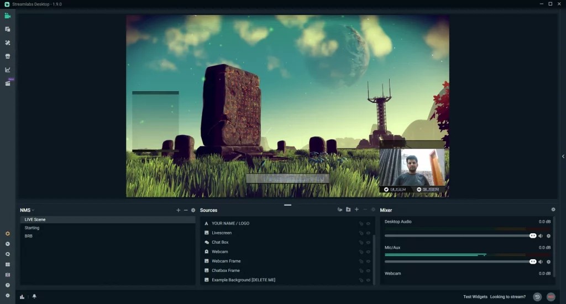
Task: Mute Mic/Aux speaker icon
Action: pyautogui.click(x=541, y=262)
